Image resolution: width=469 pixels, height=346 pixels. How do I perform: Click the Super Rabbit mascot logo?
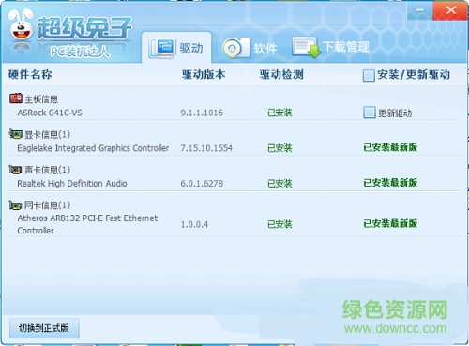point(21,25)
